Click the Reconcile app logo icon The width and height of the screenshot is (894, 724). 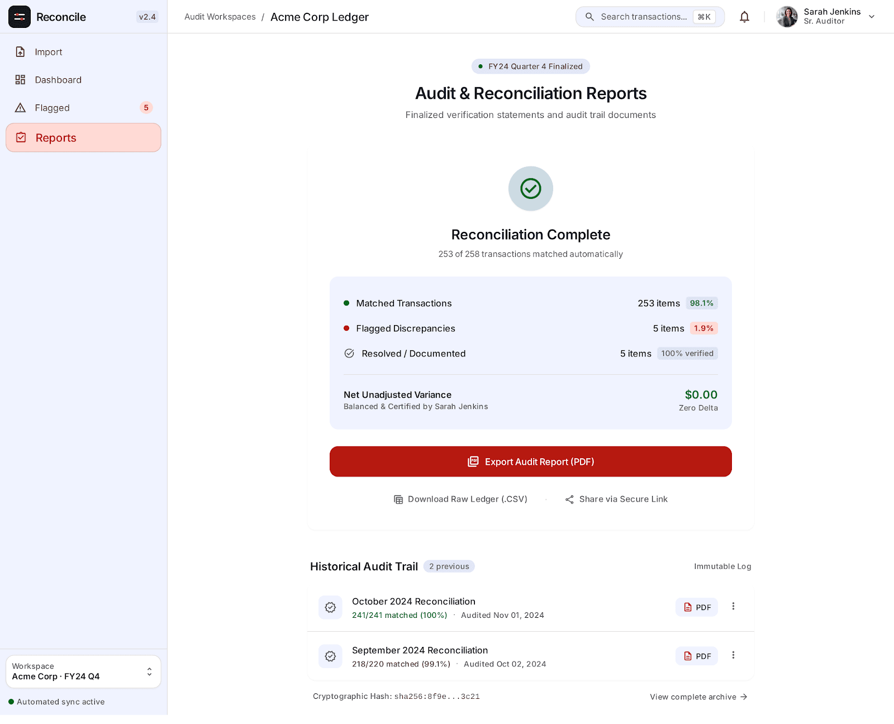coord(20,17)
